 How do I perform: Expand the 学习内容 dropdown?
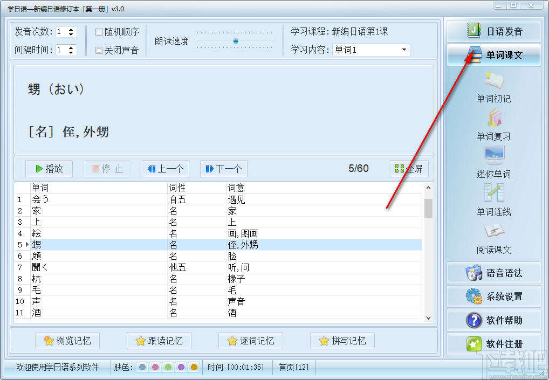[404, 50]
